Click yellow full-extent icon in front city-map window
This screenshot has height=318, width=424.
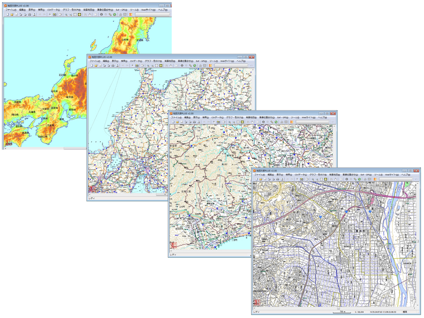326,179
